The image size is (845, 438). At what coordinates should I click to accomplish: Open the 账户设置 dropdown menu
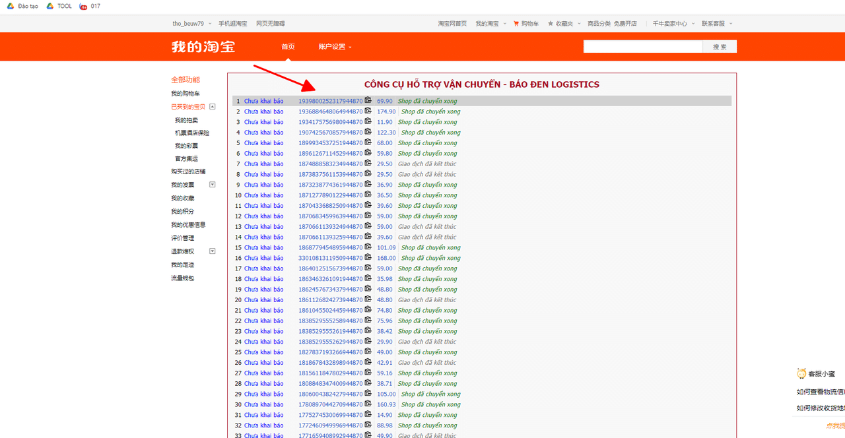pos(335,47)
